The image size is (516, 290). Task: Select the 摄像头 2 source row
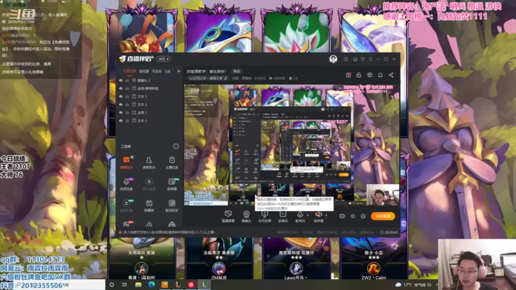tap(150, 80)
